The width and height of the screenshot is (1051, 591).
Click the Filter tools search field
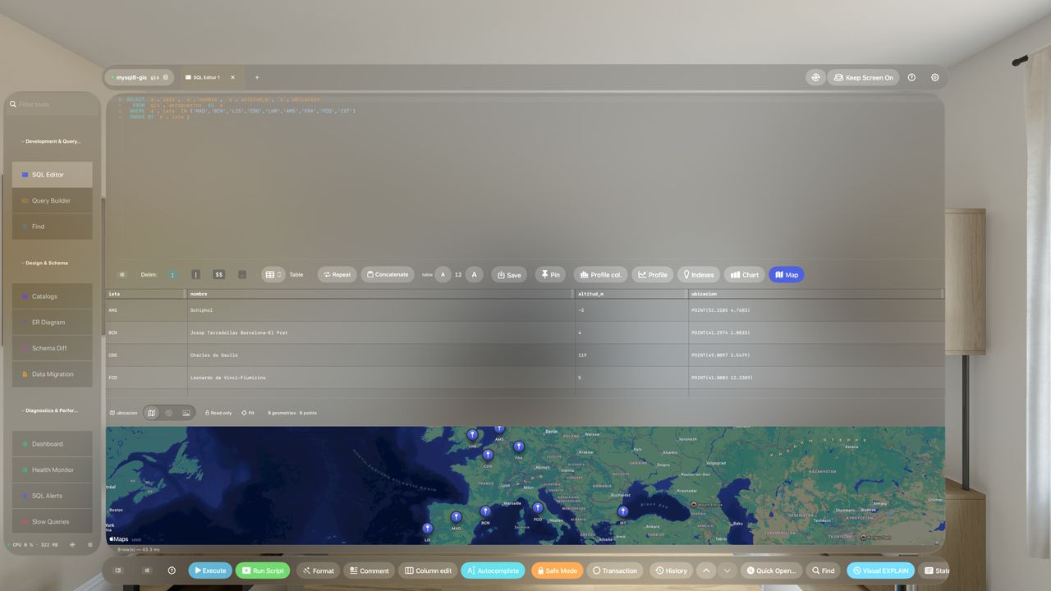53,104
